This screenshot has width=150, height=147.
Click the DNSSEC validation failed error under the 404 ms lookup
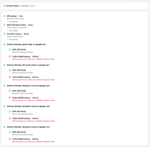pos(33,142)
